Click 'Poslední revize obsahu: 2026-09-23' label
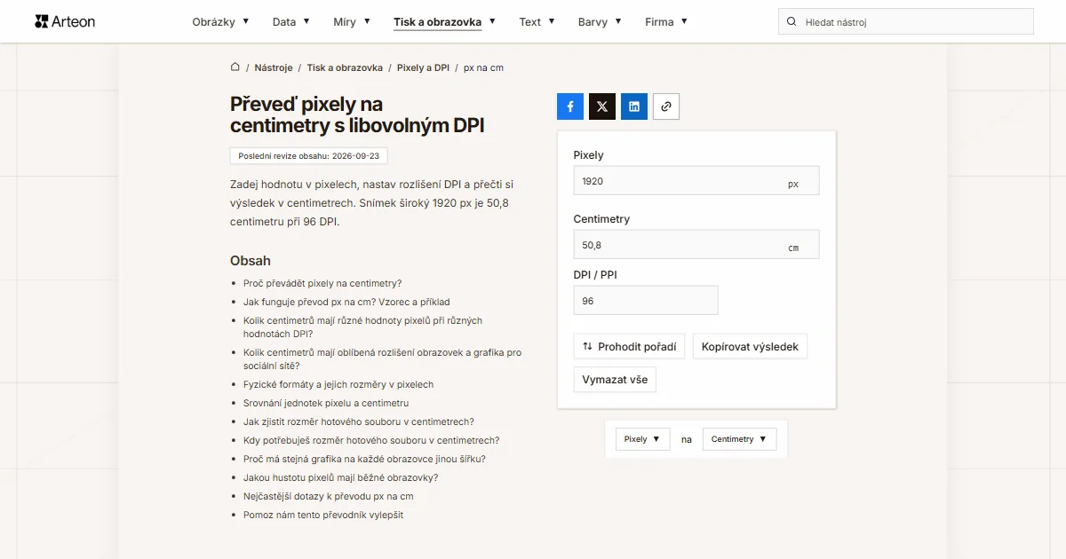The width and height of the screenshot is (1066, 559). [x=309, y=156]
